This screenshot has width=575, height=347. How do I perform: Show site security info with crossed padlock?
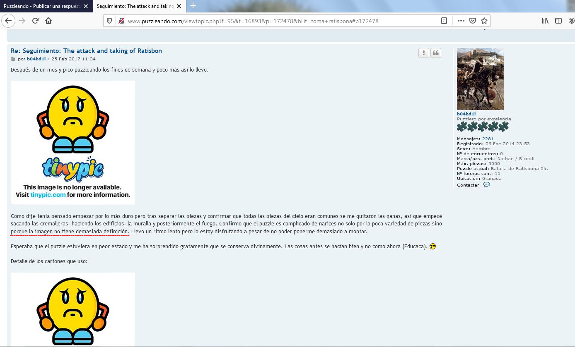(x=121, y=21)
